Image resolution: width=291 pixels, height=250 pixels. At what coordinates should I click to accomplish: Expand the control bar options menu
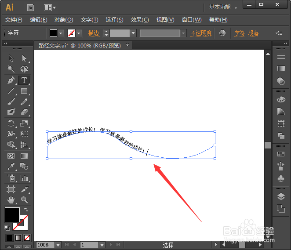[x=279, y=33]
